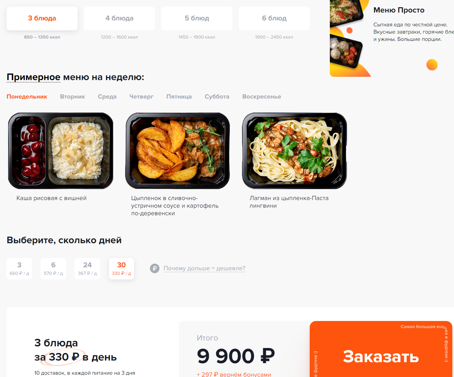The image size is (454, 377).
Task: Select the 5 блюд meal option
Action: pos(197,18)
